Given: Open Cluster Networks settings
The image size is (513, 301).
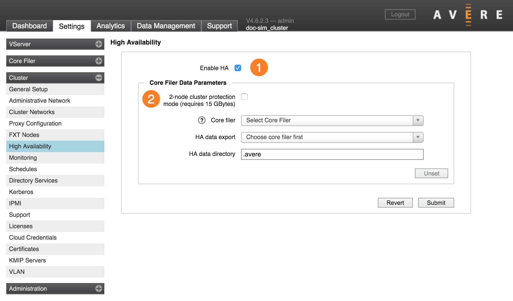Looking at the screenshot, I should [x=55, y=112].
